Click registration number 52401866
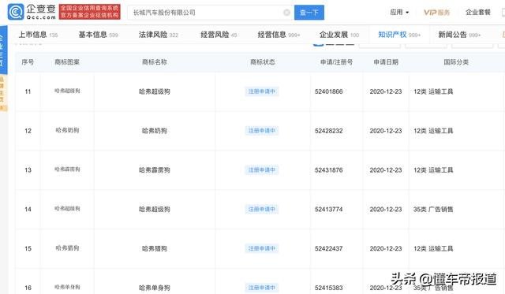 [329, 91]
